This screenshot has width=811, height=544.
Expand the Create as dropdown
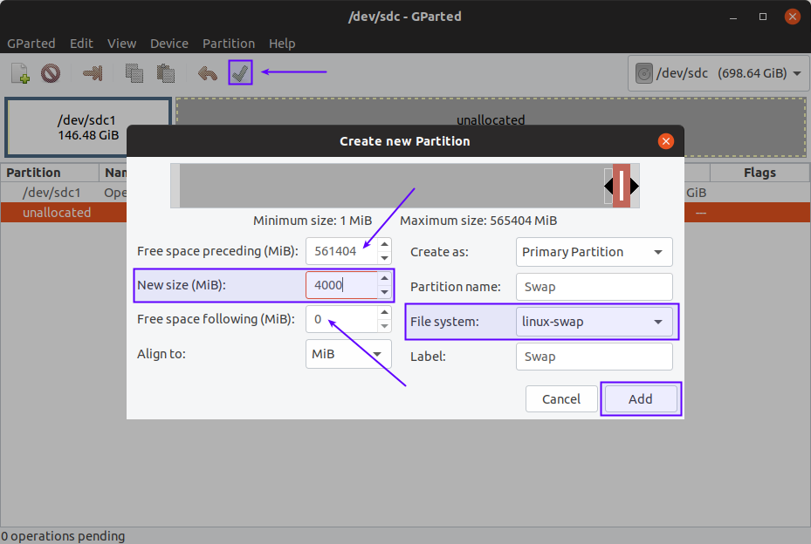click(x=595, y=252)
